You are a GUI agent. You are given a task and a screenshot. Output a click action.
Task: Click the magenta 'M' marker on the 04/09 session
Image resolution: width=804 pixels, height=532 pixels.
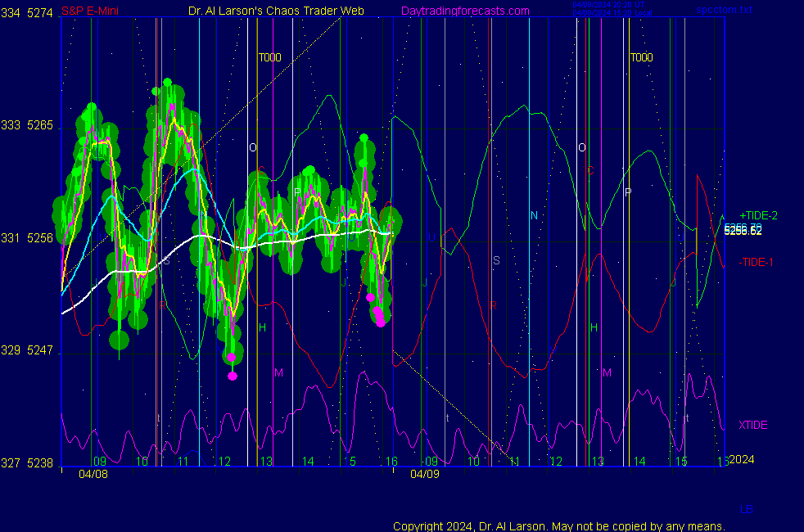[x=608, y=372]
